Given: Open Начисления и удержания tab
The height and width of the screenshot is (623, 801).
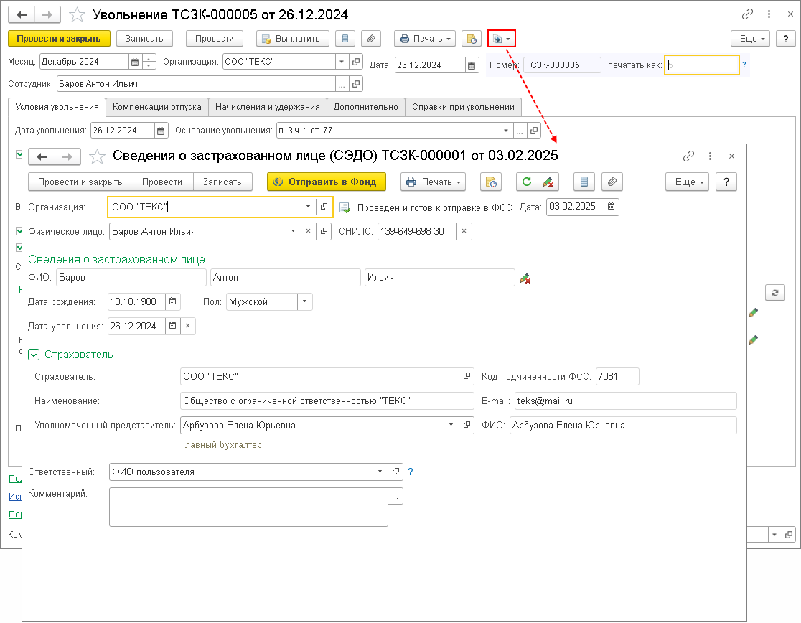Looking at the screenshot, I should [x=267, y=107].
